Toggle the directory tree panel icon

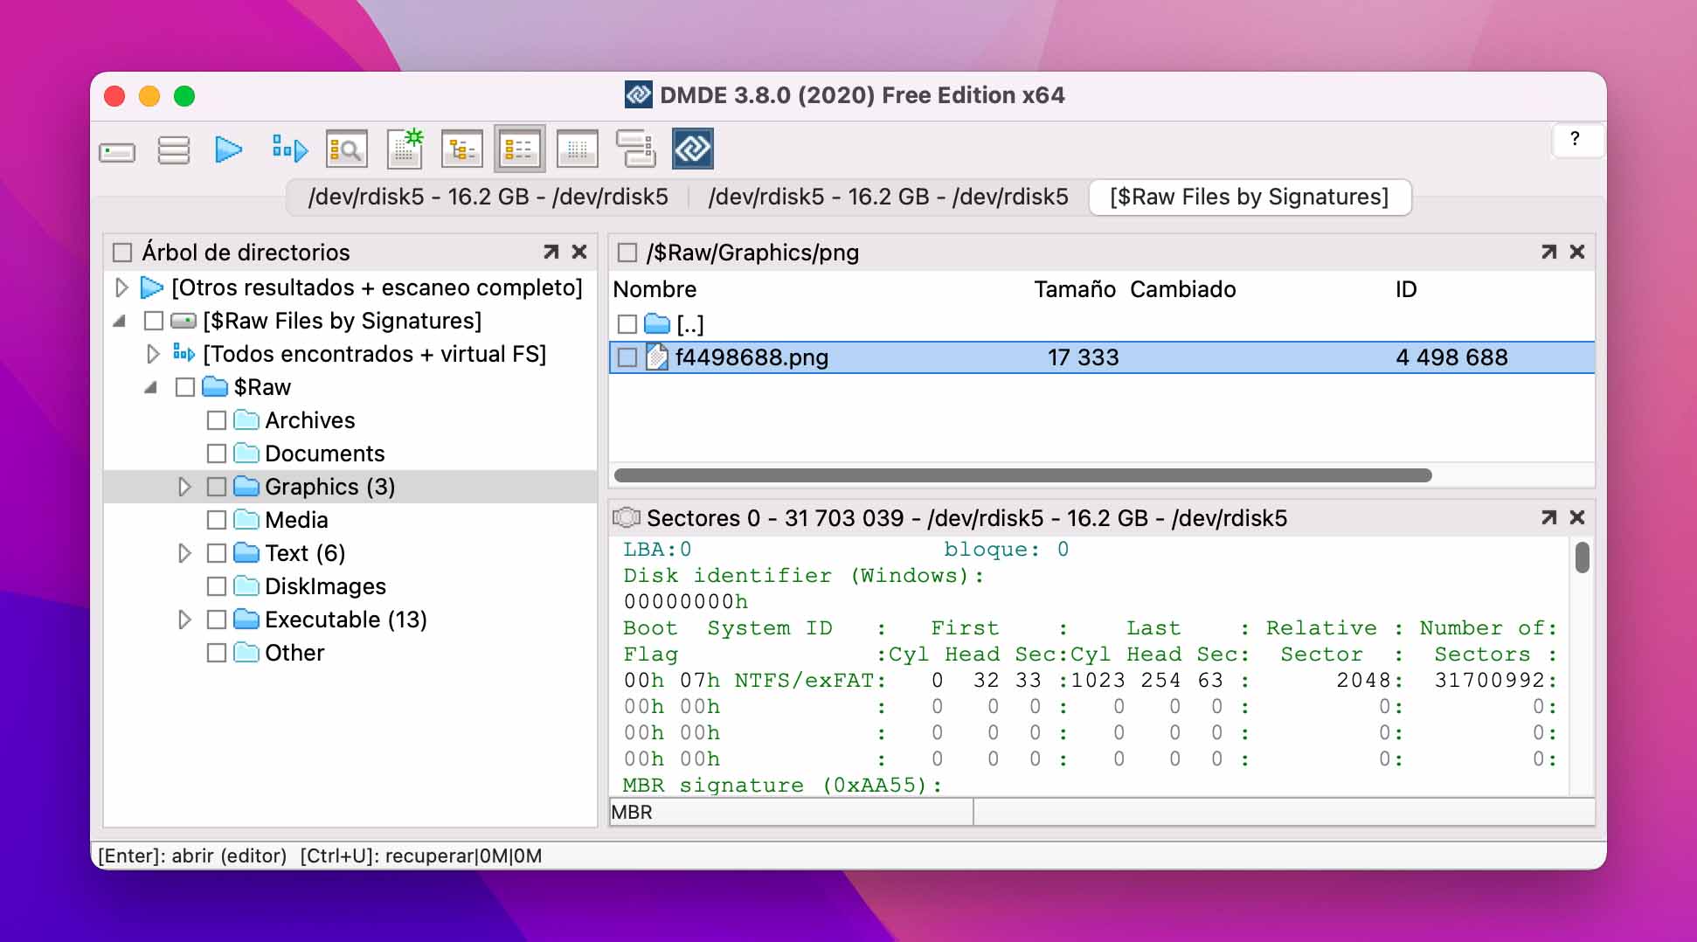(x=461, y=149)
